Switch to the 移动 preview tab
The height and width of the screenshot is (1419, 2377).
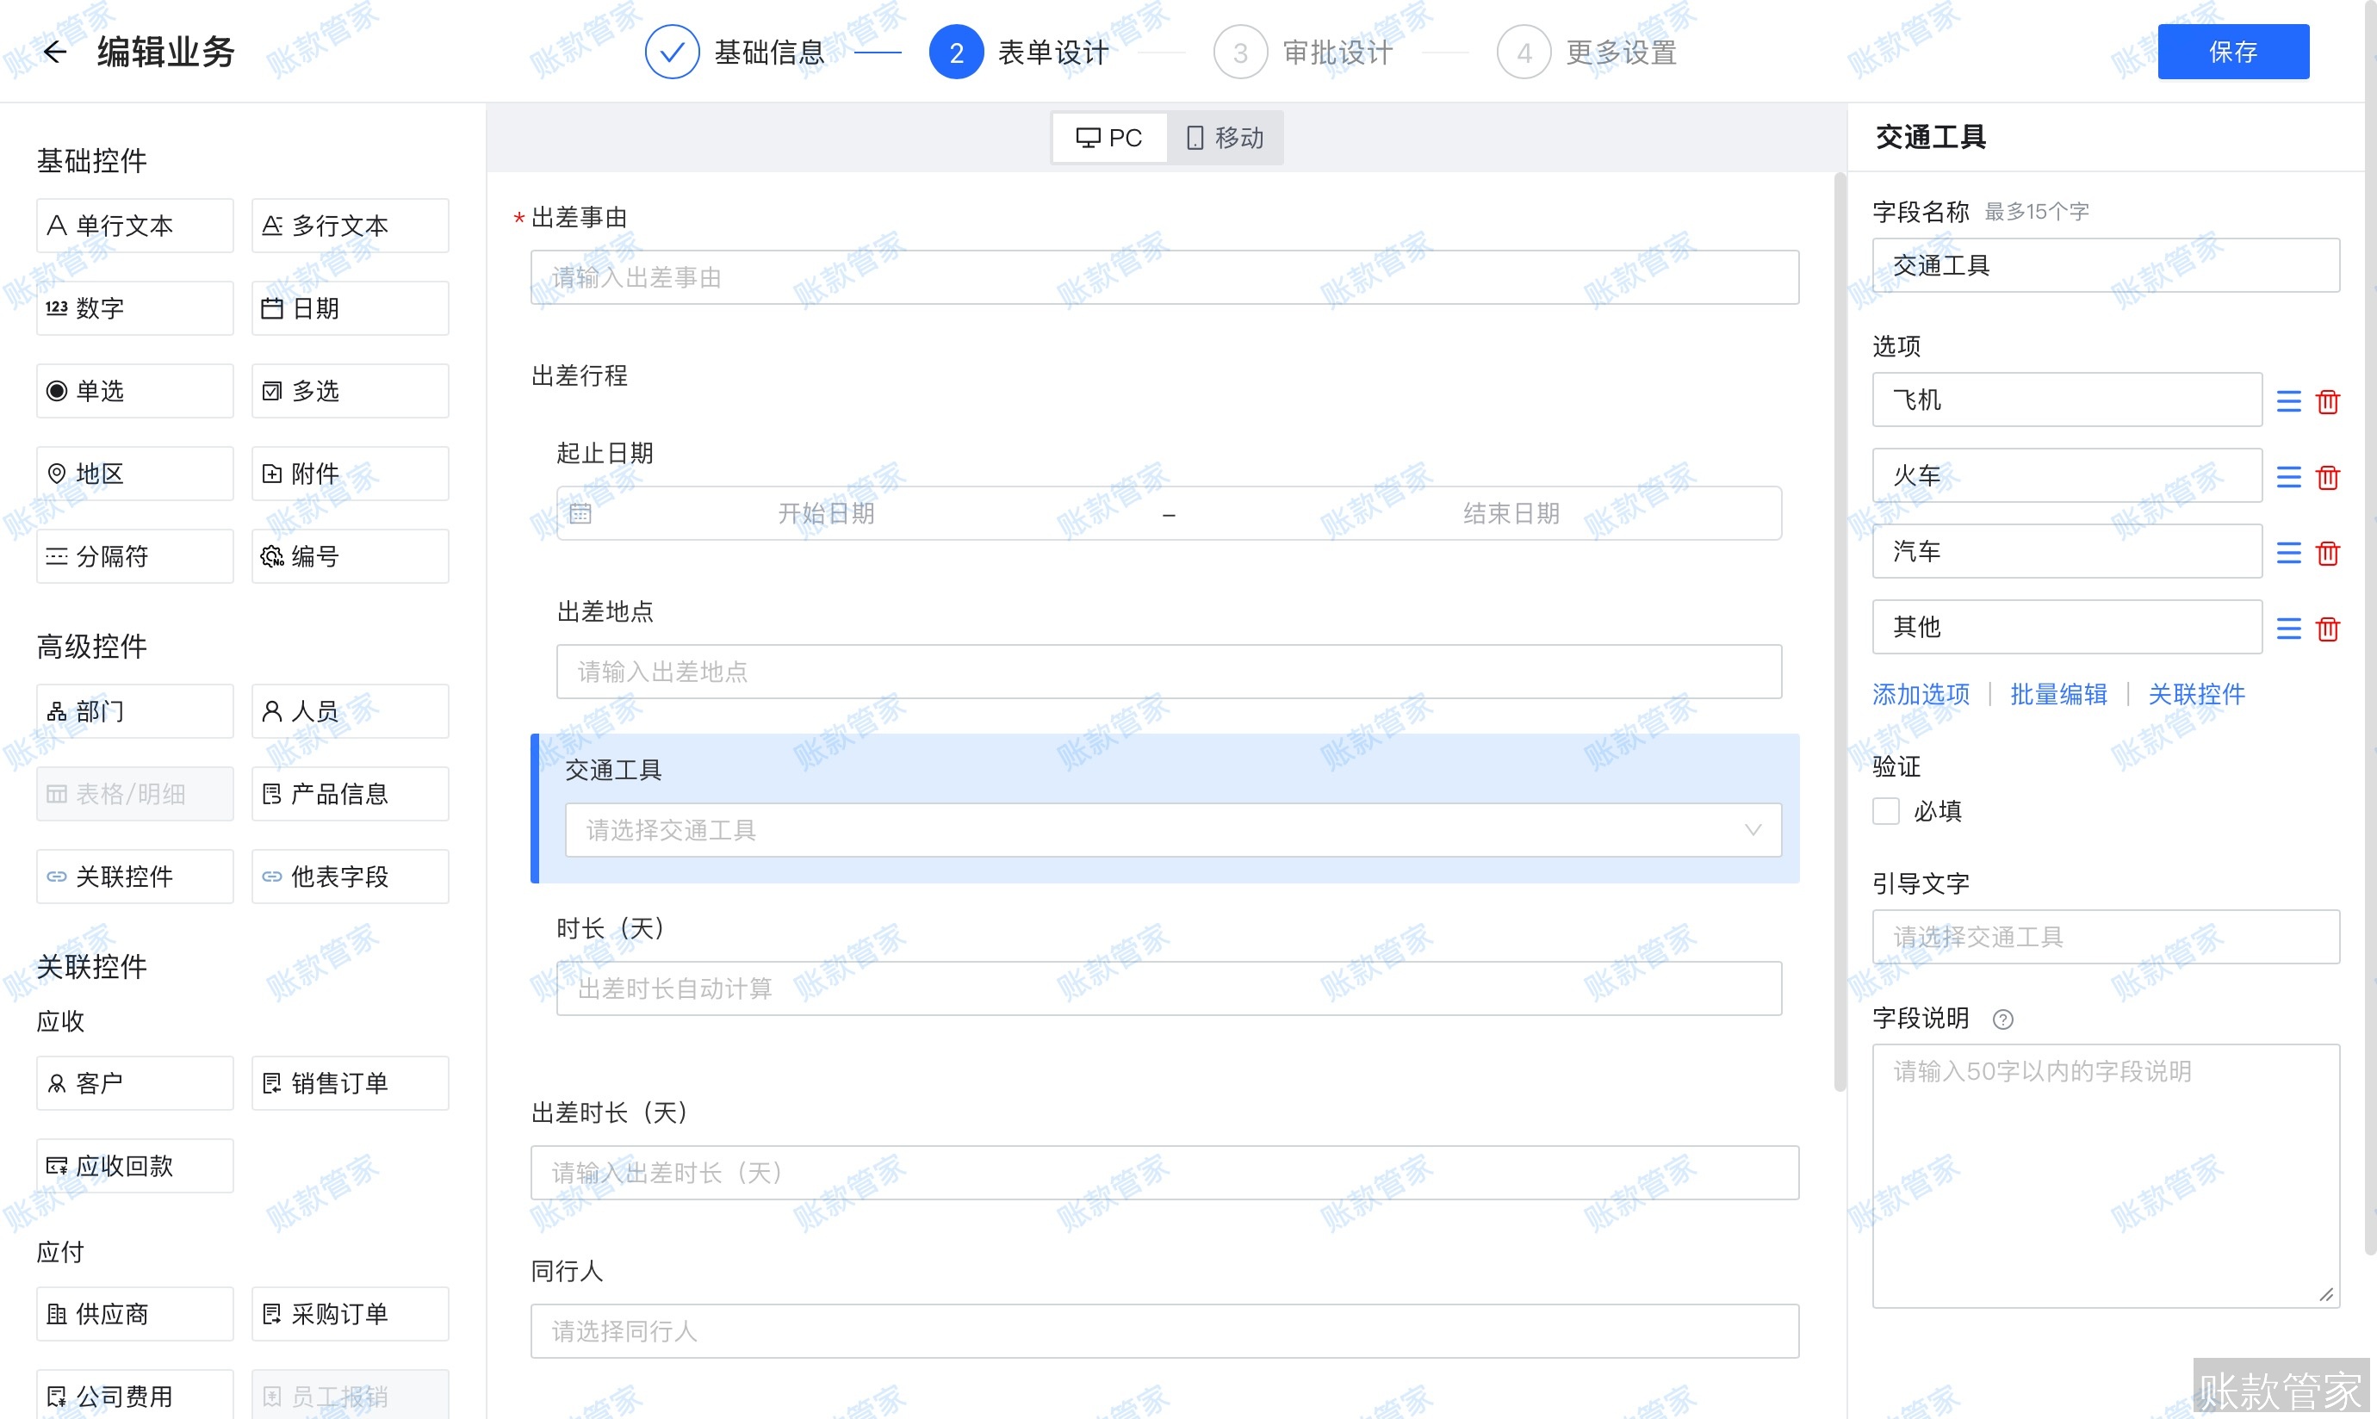tap(1225, 138)
